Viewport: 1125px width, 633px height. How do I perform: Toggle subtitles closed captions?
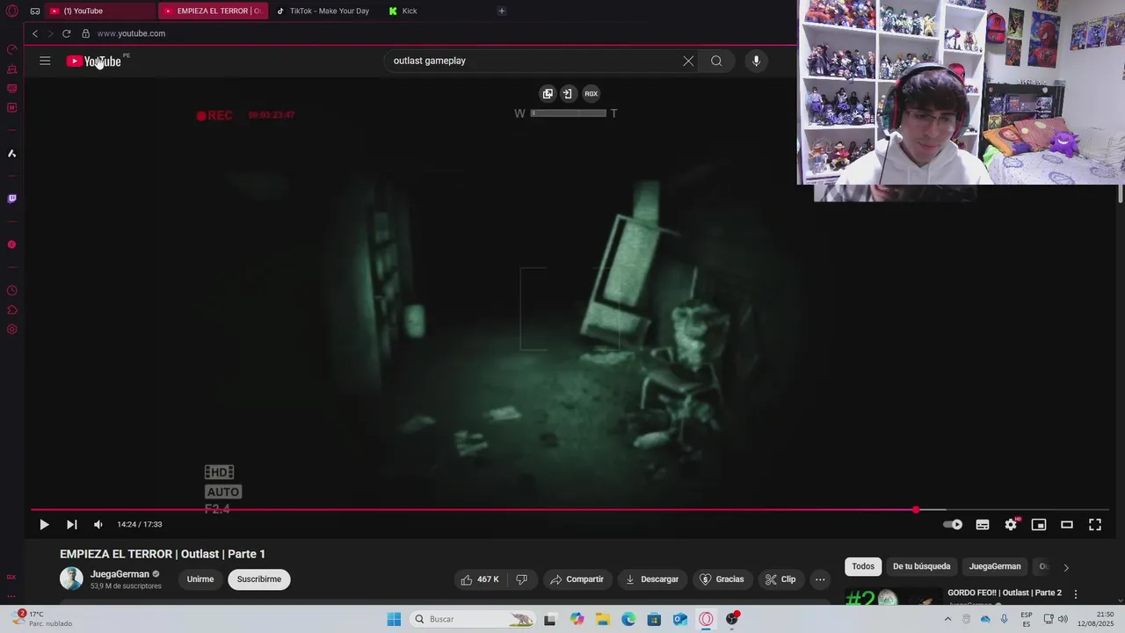(x=983, y=524)
